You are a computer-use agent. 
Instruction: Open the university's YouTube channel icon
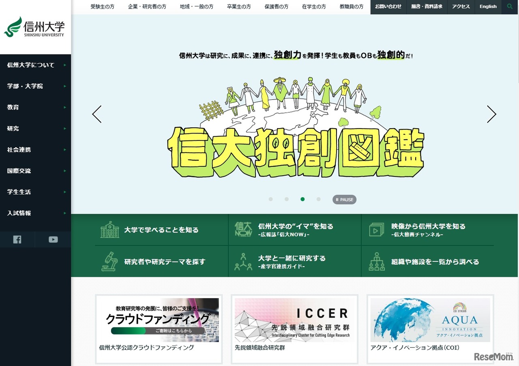click(x=53, y=239)
